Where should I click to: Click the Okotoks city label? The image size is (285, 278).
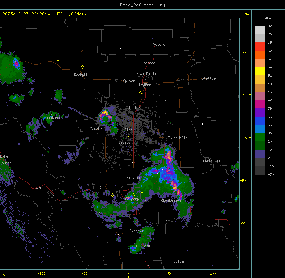(x=136, y=231)
